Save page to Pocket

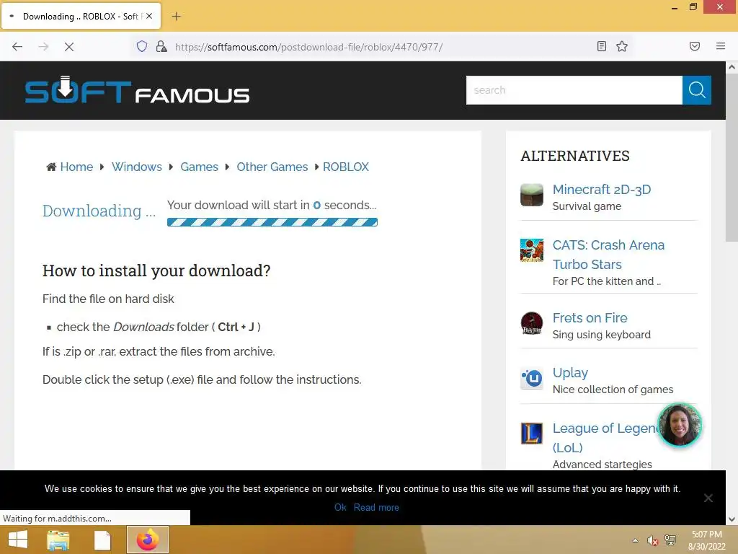tap(695, 46)
